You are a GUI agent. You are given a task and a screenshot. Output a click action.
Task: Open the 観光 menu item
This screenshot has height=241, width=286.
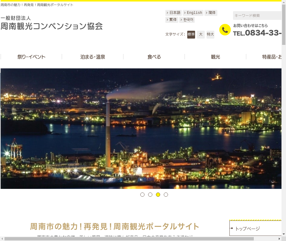pyautogui.click(x=216, y=57)
